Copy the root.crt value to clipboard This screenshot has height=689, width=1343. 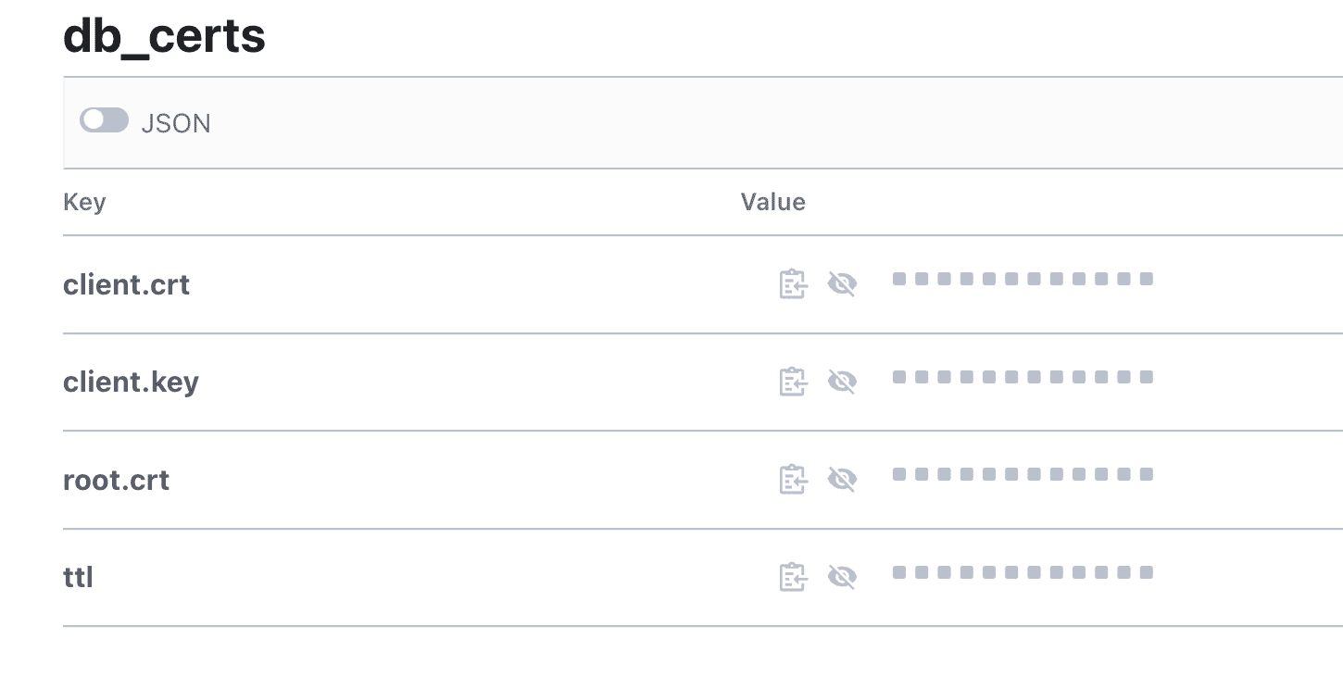pos(793,480)
